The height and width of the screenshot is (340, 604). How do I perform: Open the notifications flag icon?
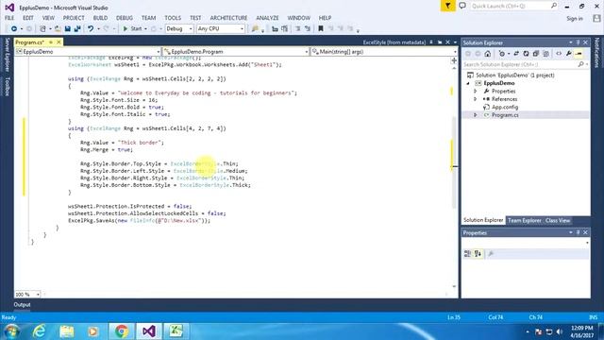tap(447, 6)
